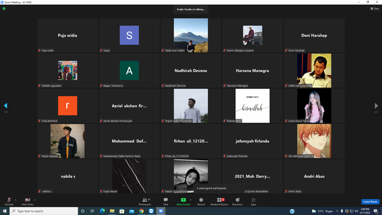Open audio options arrow beside Unmute
Image resolution: width=382 pixels, height=215 pixels.
coord(16,200)
